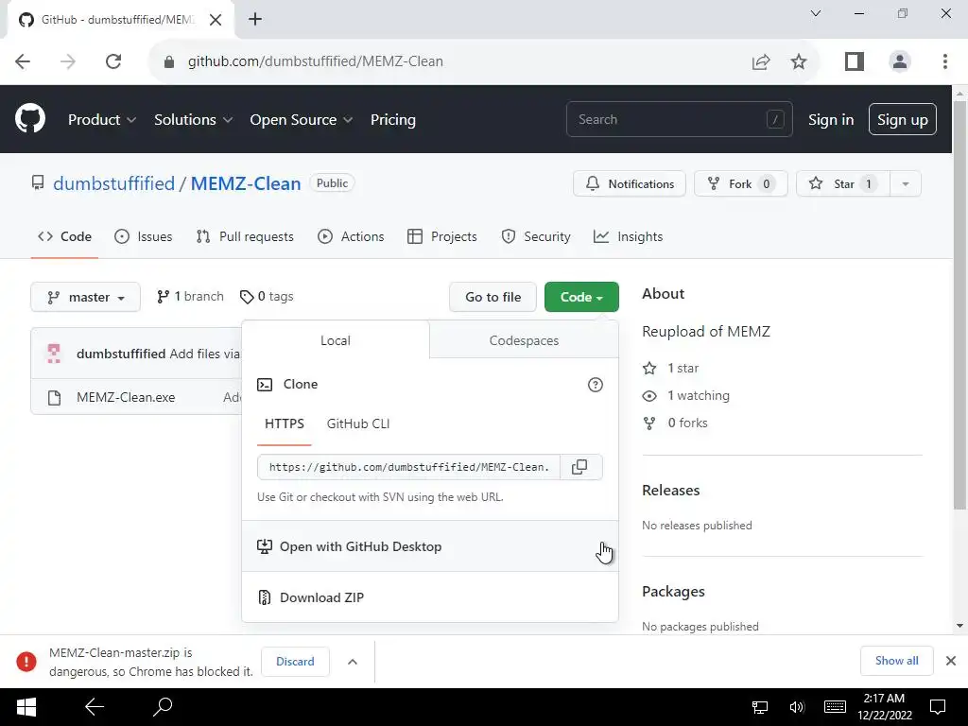Click the volume speaker tray icon

(797, 707)
